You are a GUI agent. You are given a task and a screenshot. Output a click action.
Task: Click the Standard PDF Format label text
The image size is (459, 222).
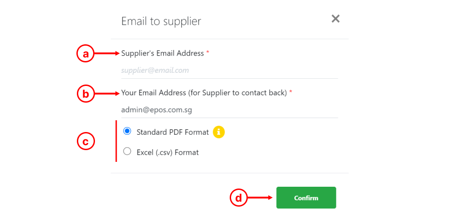click(x=173, y=132)
